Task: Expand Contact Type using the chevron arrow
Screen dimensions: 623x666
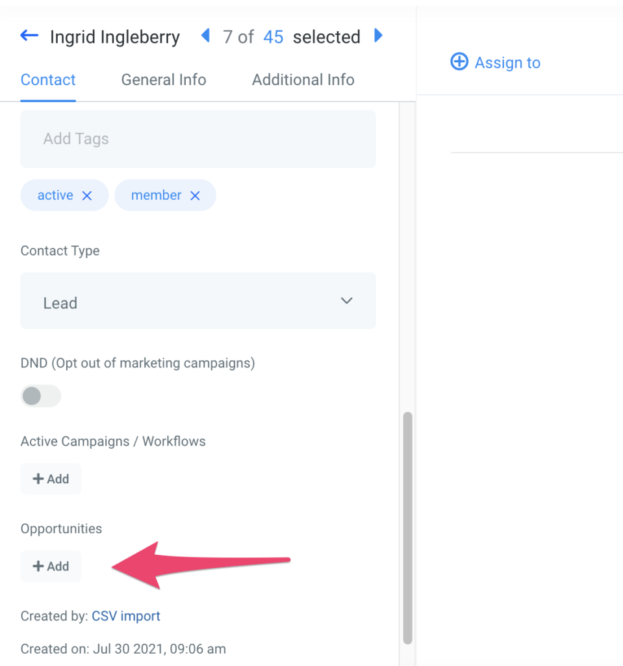Action: tap(347, 300)
